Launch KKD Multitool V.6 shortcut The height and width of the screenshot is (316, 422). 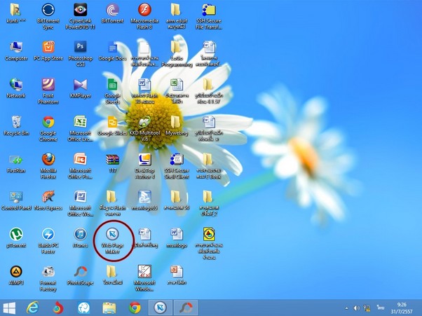coord(144,128)
